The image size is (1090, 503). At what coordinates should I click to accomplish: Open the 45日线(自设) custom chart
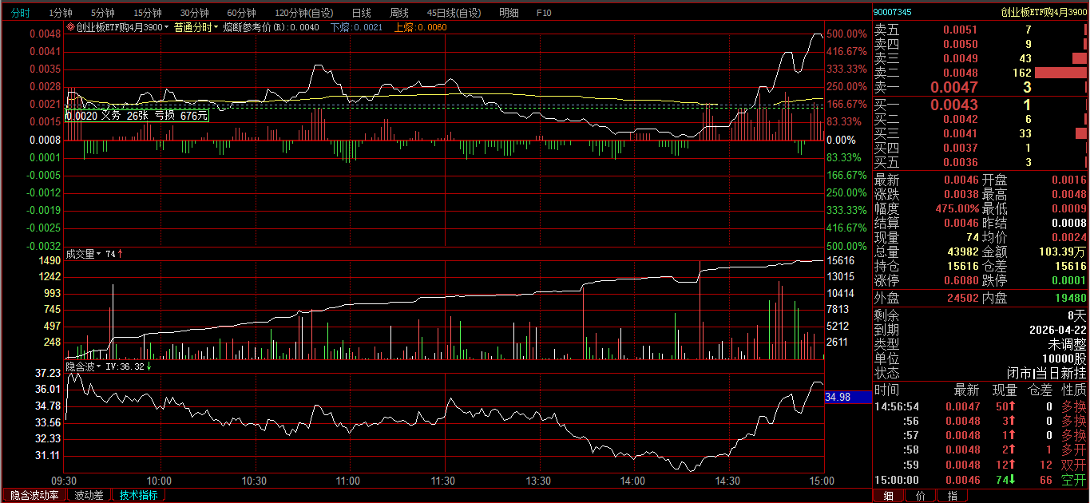coord(454,13)
